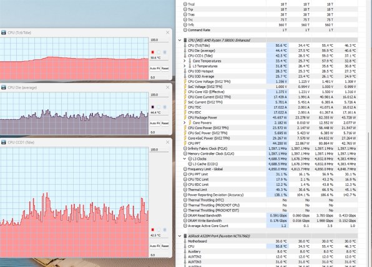Click Reset in CPU CCD1 (Tdie) graph
The width and height of the screenshot is (372, 267).
pyautogui.click(x=165, y=246)
